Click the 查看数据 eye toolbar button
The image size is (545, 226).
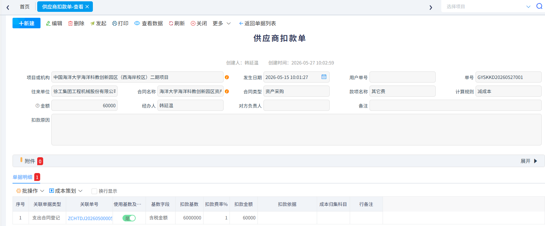(149, 23)
